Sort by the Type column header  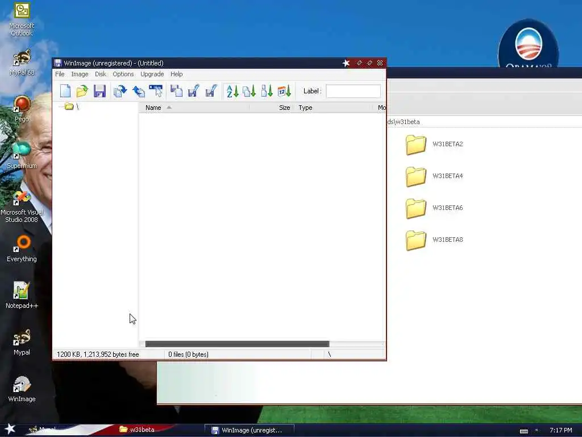[x=334, y=108]
